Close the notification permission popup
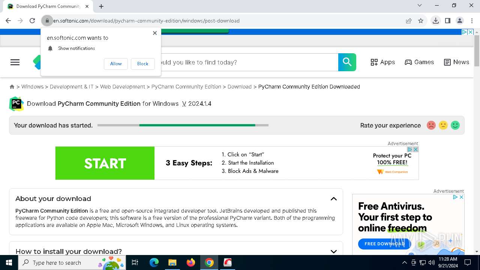Viewport: 480px width, 270px height. pyautogui.click(x=155, y=33)
